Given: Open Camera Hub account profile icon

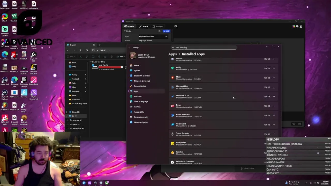Looking at the screenshot, I should click(300, 26).
